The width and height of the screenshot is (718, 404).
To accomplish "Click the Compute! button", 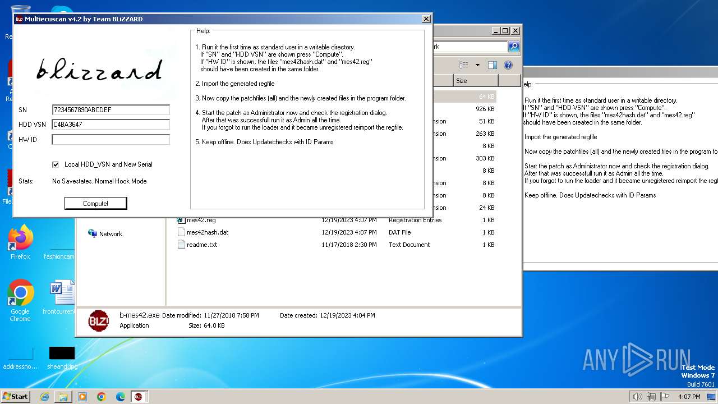I will (x=95, y=203).
